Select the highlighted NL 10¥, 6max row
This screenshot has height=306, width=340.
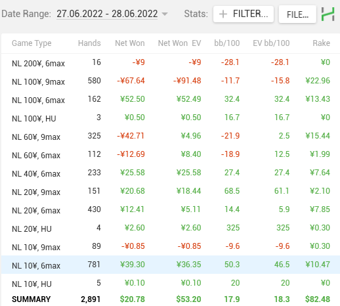pyautogui.click(x=171, y=265)
